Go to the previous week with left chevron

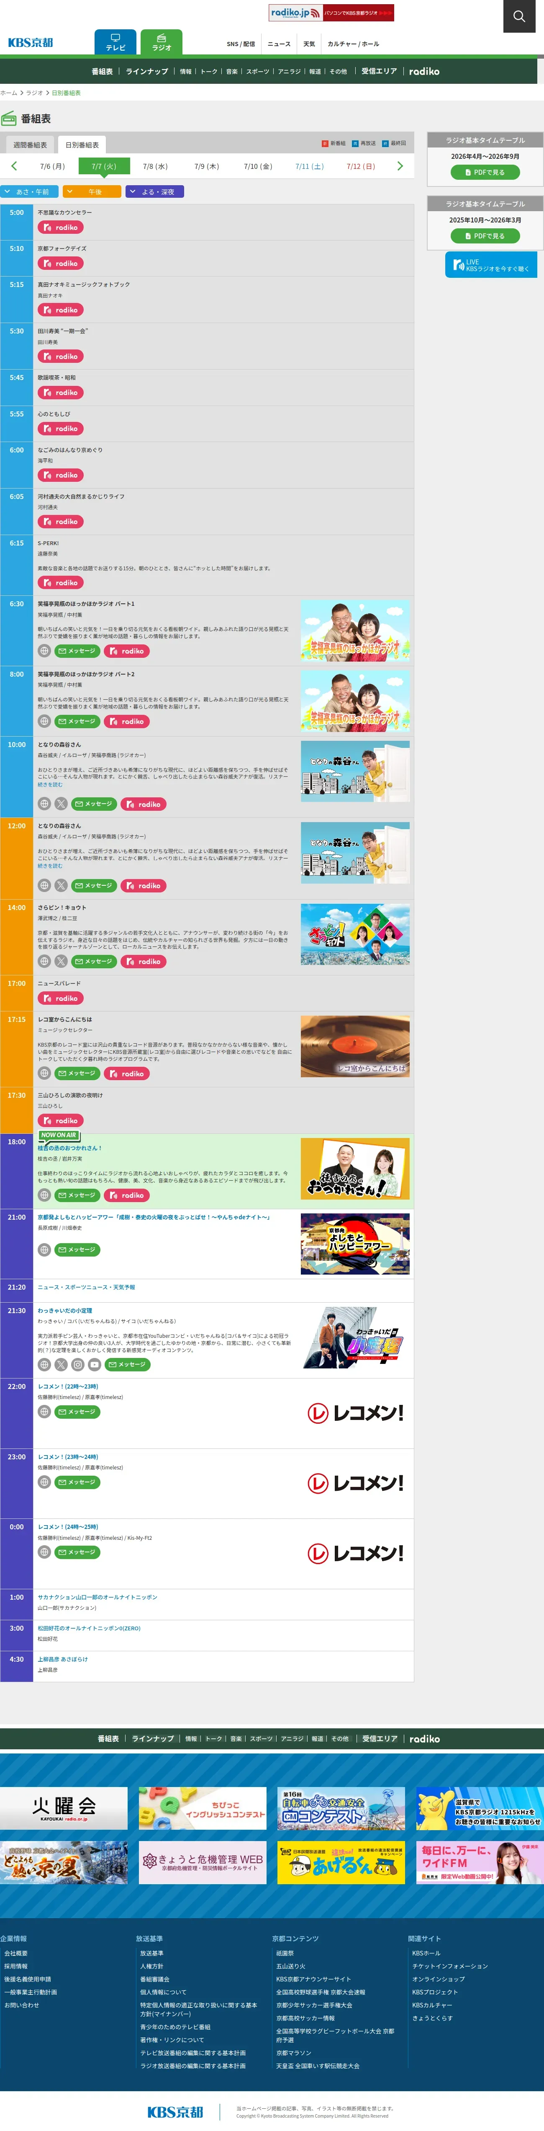pyautogui.click(x=14, y=166)
